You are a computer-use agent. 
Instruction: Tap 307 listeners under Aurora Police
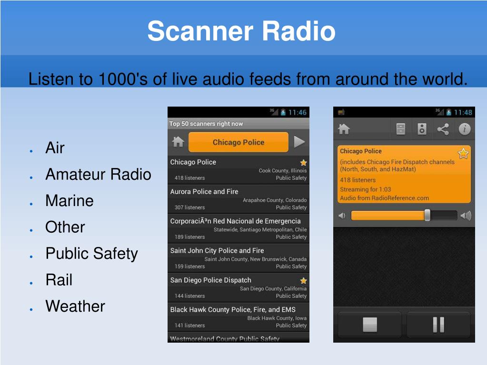coord(189,207)
